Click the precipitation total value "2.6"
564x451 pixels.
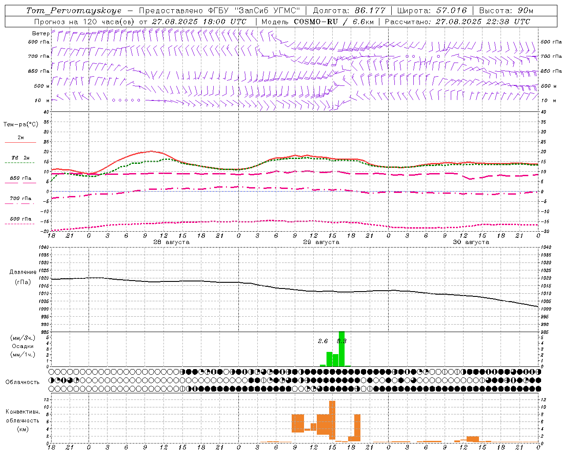tap(323, 341)
